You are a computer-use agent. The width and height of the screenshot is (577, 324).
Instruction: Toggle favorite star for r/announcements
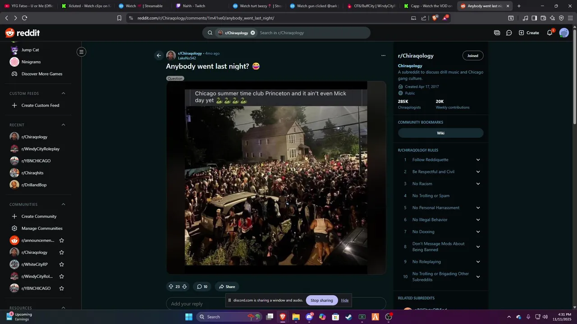(62, 240)
